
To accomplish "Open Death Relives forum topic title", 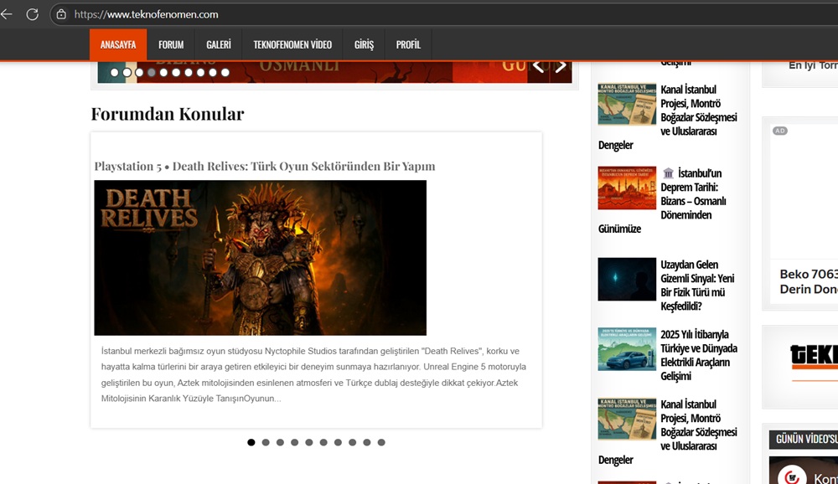I will tap(265, 166).
